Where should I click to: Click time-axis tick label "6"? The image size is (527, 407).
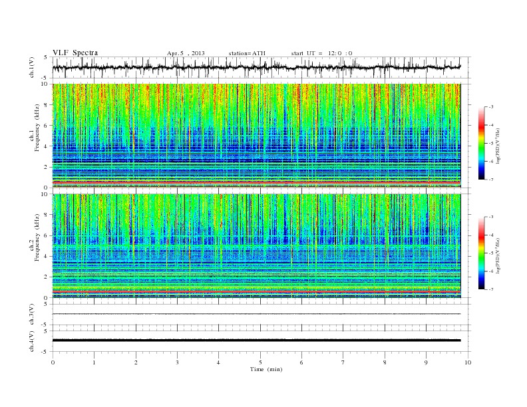[301, 362]
